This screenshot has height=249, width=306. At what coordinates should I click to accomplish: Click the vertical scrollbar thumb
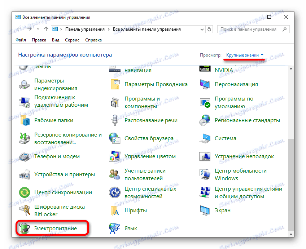pyautogui.click(x=291, y=185)
